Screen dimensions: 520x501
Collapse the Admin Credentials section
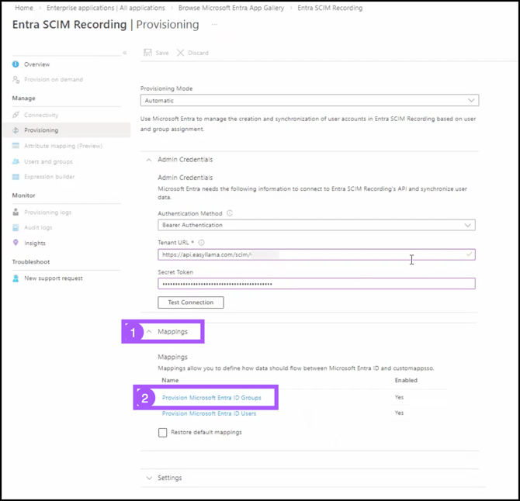coord(150,160)
